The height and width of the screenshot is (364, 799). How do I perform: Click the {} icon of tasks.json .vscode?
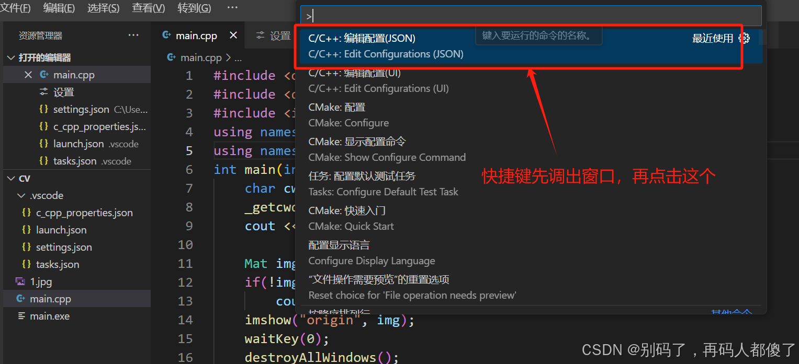point(44,161)
